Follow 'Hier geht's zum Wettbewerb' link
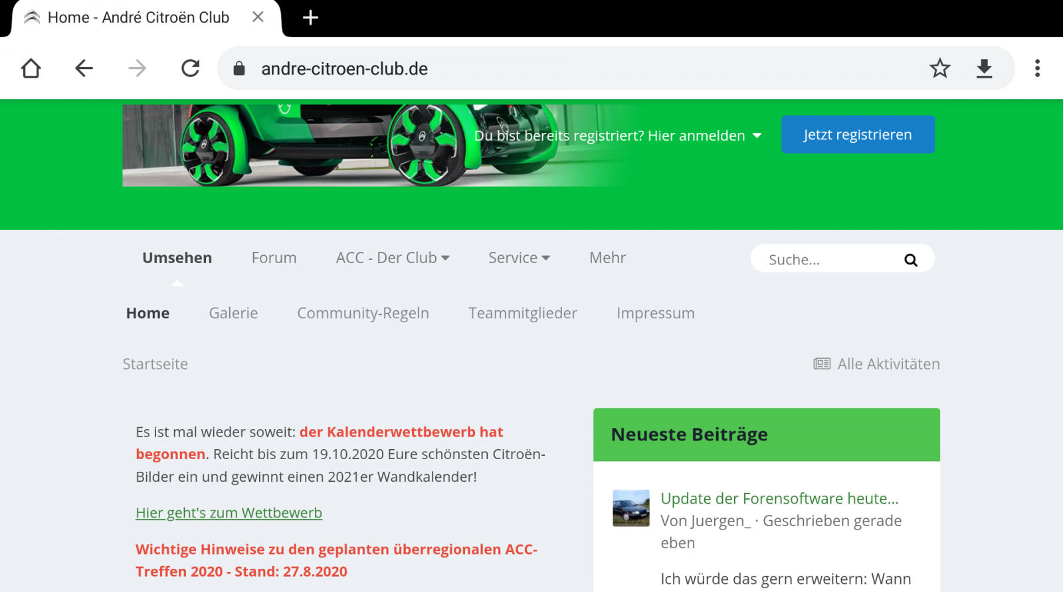 coord(229,513)
